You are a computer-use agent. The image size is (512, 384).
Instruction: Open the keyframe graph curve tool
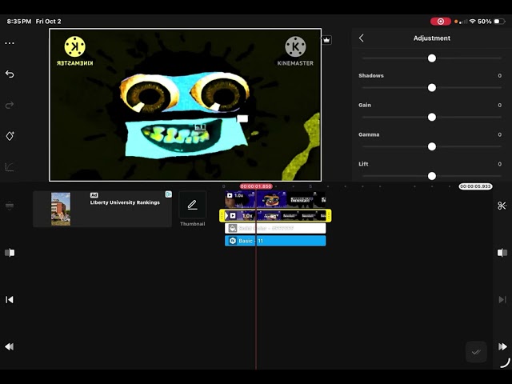coord(10,167)
